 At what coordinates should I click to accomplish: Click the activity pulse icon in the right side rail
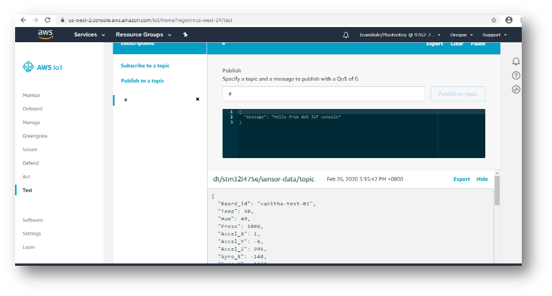pos(515,89)
